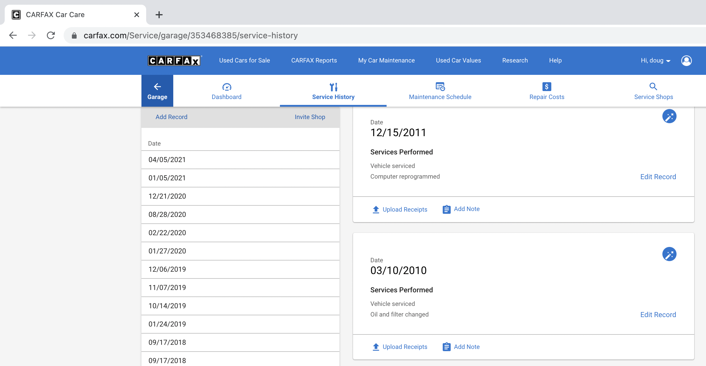Viewport: 706px width, 366px height.
Task: Select the 01/05/2021 service date row
Action: tap(240, 178)
